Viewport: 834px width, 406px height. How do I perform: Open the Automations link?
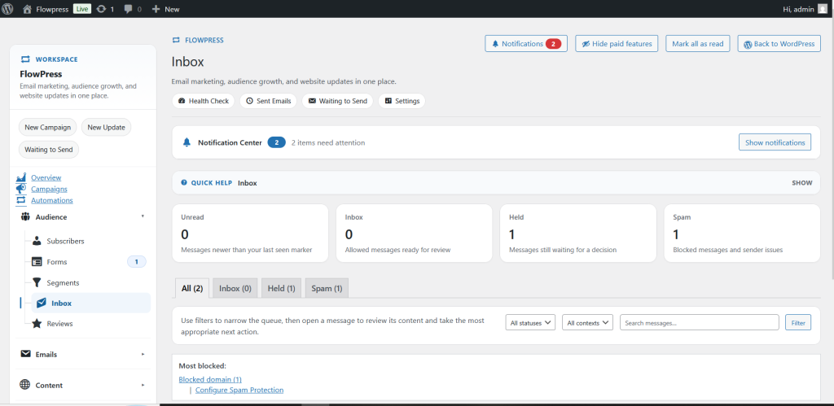point(51,200)
